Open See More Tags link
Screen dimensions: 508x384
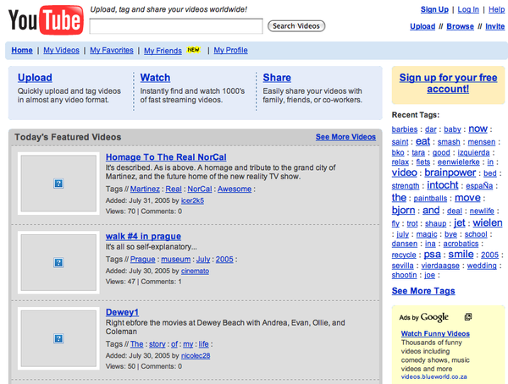[x=423, y=291]
